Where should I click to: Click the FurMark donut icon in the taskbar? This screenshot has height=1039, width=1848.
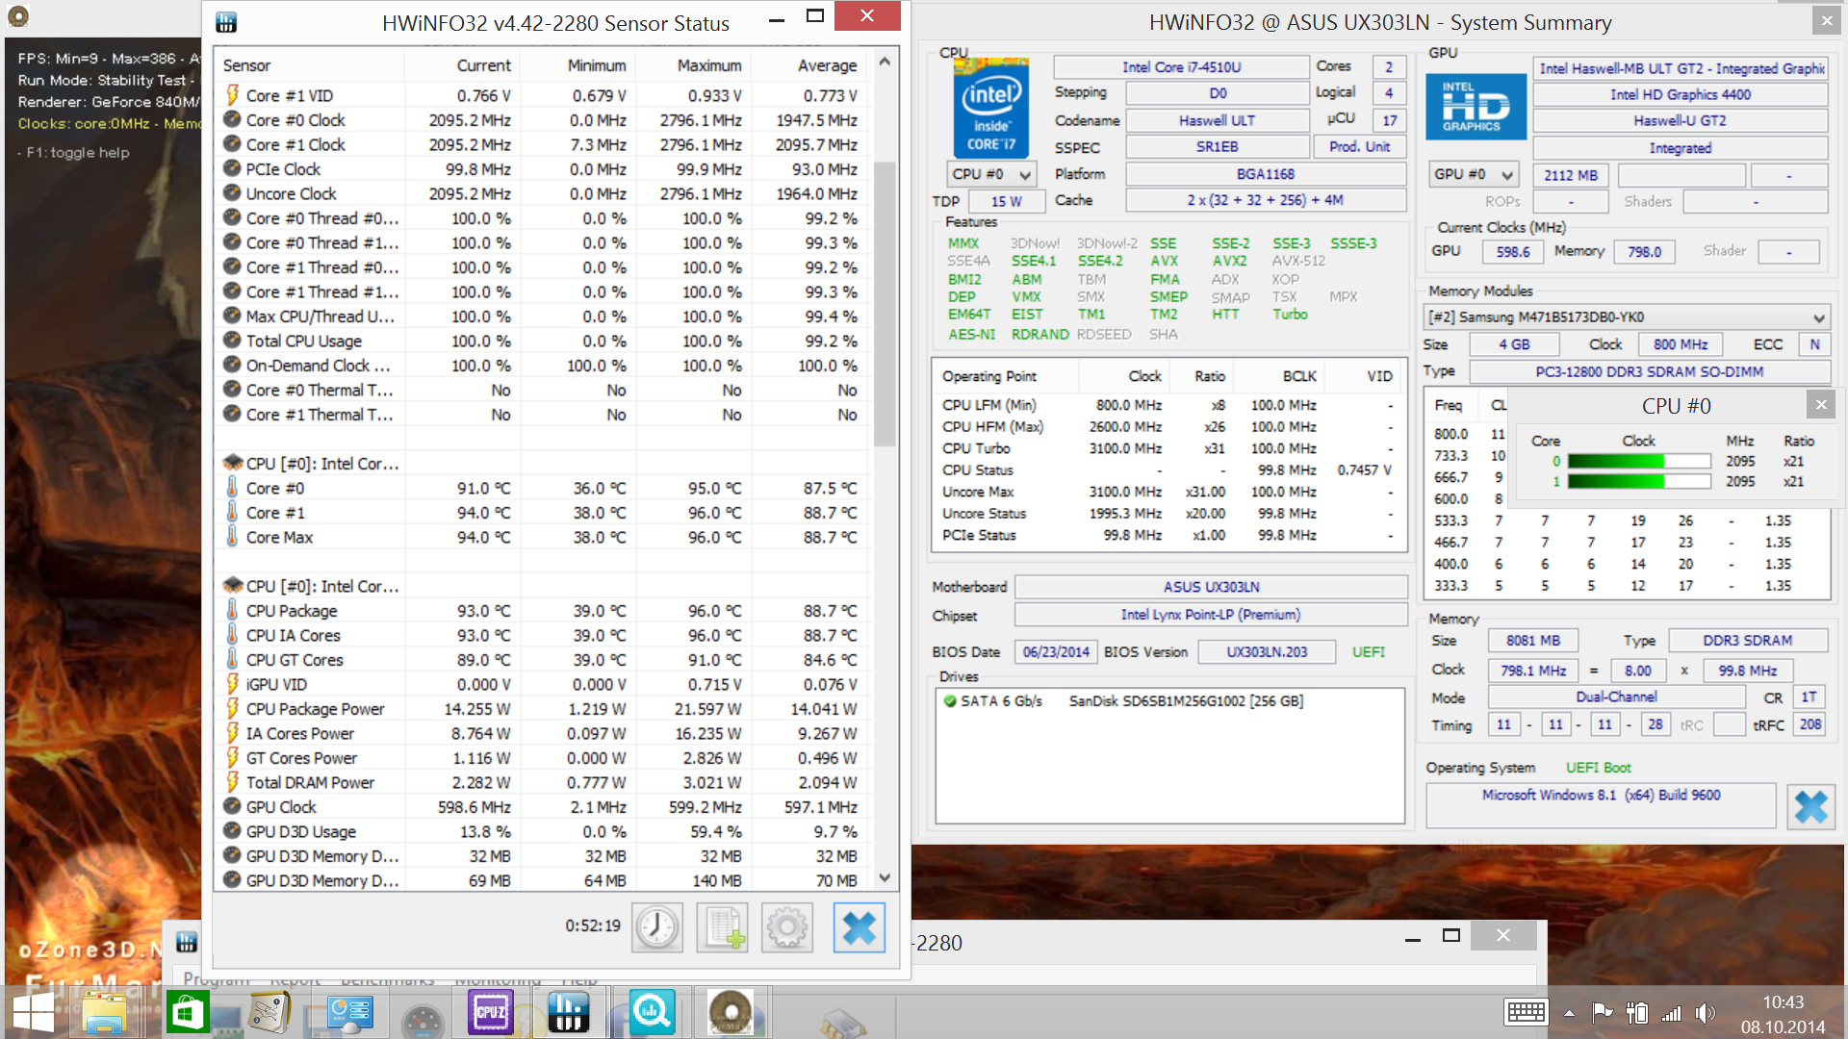(731, 1012)
